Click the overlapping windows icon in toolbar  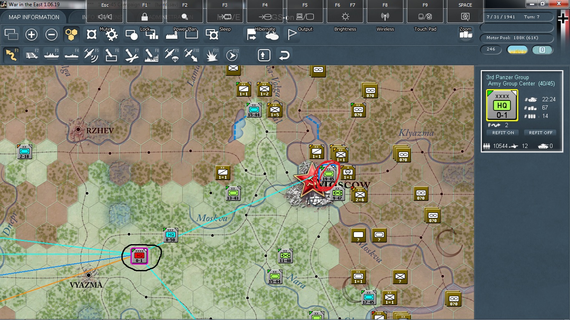(11, 35)
